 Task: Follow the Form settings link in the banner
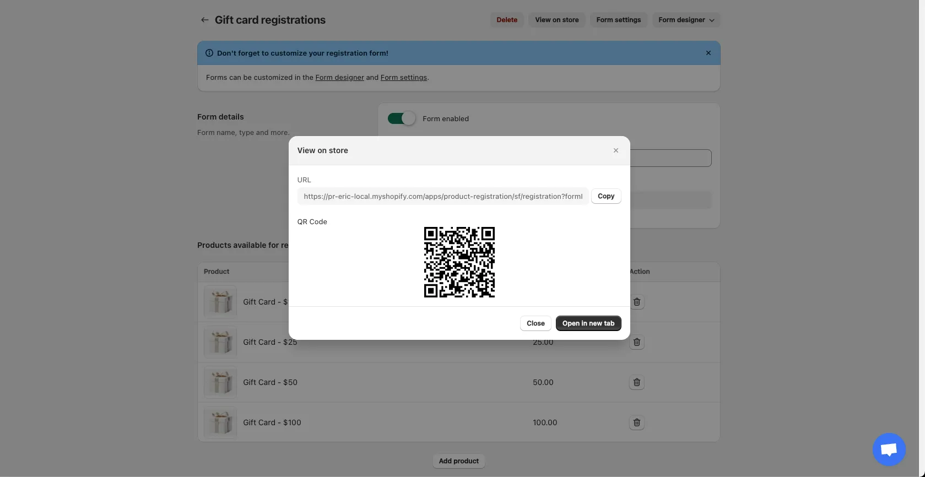click(x=404, y=78)
